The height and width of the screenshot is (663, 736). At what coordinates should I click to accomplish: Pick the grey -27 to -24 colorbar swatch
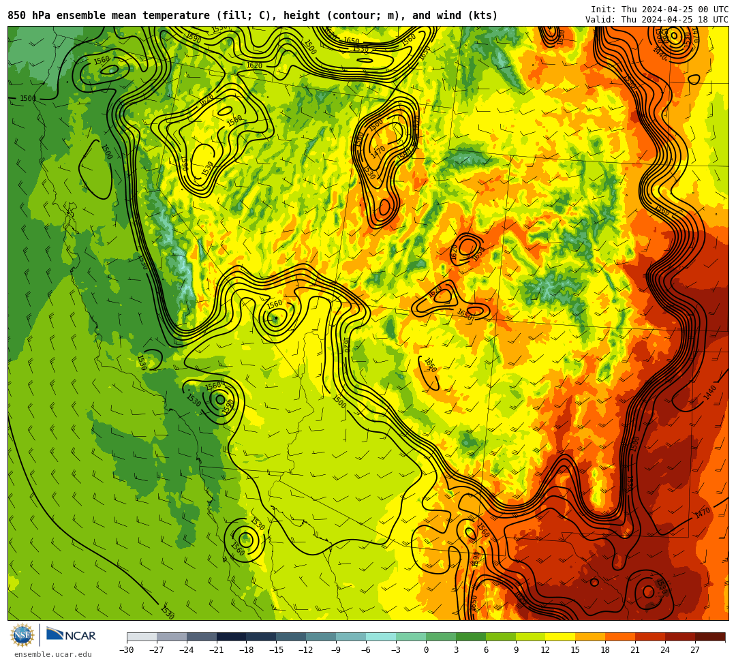pos(172,636)
